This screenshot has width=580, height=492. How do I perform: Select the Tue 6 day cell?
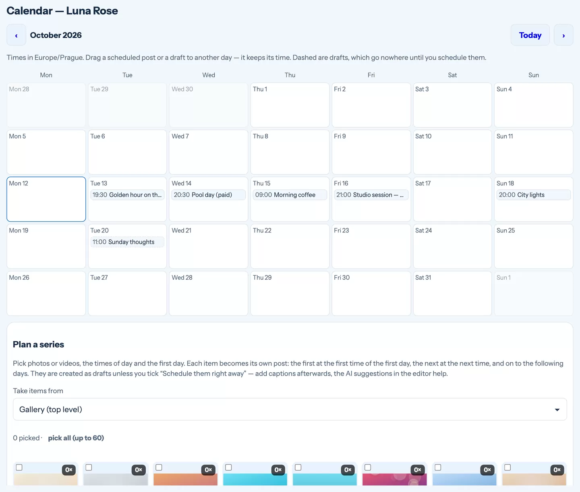(x=127, y=152)
